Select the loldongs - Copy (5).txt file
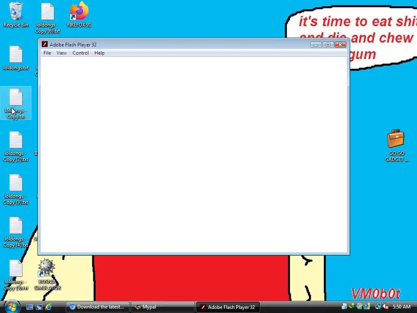The height and width of the screenshot is (313, 417). click(16, 275)
